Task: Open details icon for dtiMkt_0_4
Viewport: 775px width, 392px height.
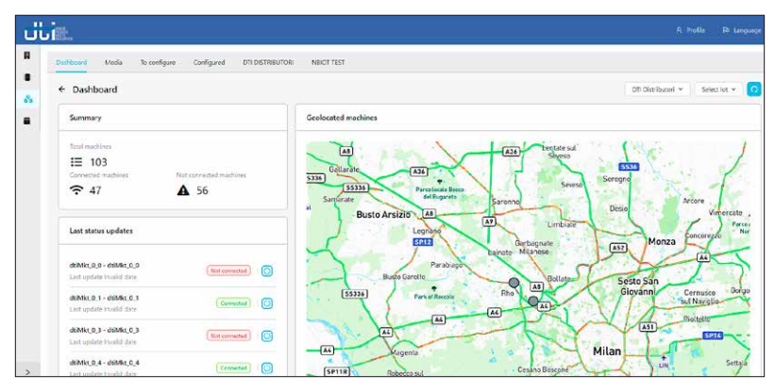Action: pyautogui.click(x=267, y=367)
